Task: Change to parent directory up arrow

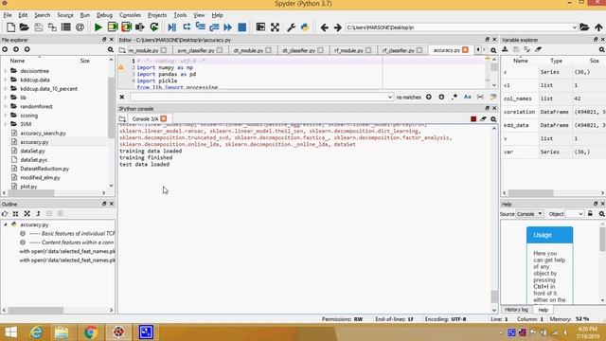Action: tap(598, 27)
